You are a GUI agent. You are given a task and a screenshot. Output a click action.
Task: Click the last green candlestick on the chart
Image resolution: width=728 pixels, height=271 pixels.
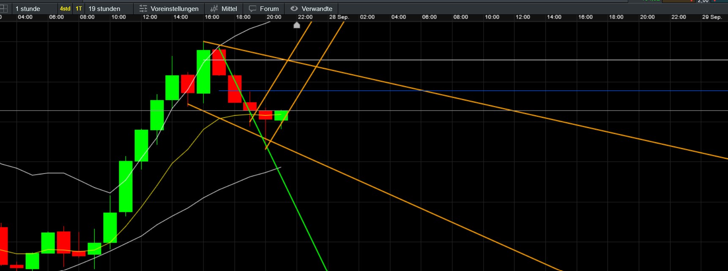coord(281,116)
